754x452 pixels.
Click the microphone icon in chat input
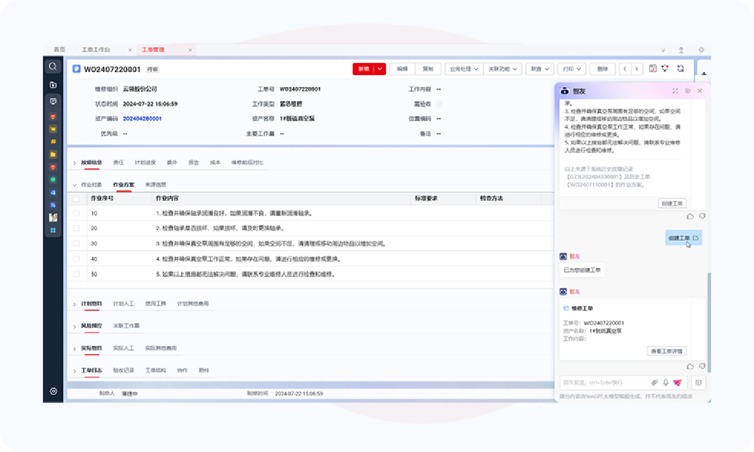666,382
